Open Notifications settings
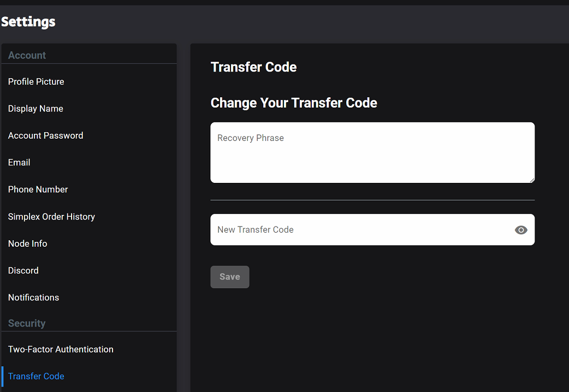569x392 pixels. (x=33, y=297)
